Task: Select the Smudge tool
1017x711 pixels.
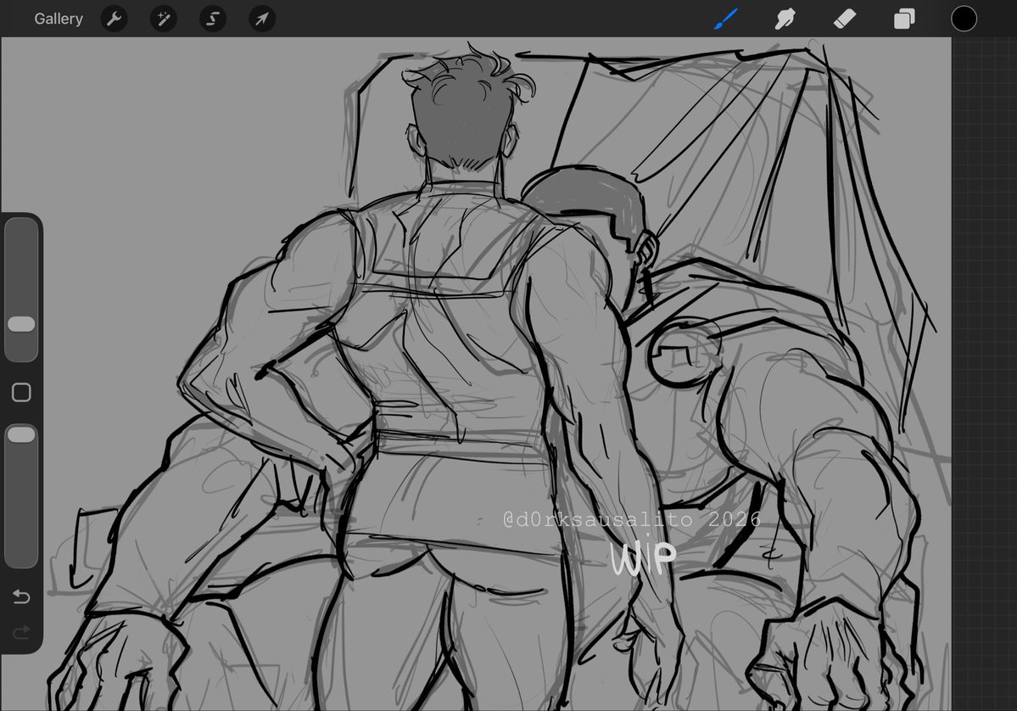Action: click(x=784, y=18)
